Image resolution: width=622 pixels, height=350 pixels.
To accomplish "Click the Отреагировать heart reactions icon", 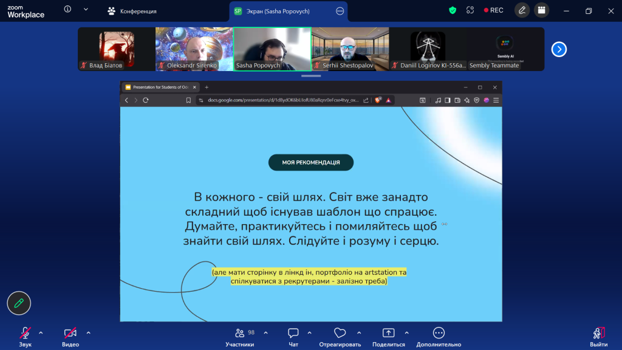I will tap(340, 333).
